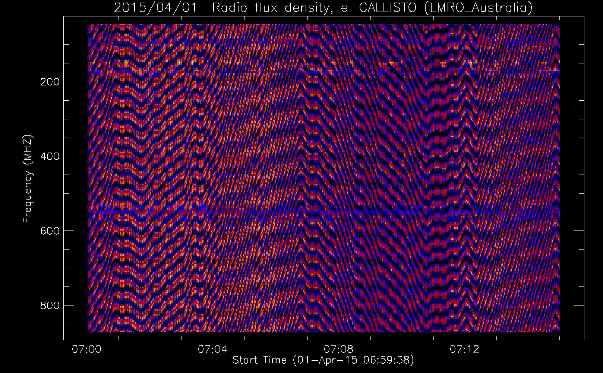The width and height of the screenshot is (603, 373).
Task: Click the 07:08 time tick label
Action: pos(339,350)
